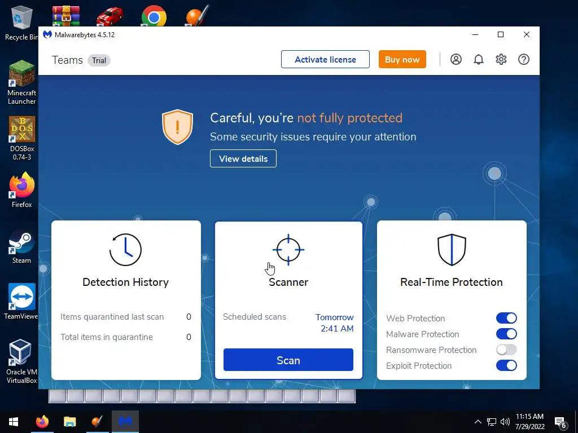The image size is (578, 433).
Task: Click the Exploit Protection label
Action: coord(419,365)
